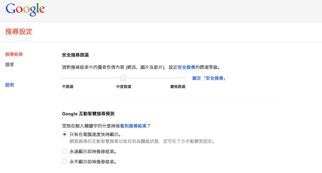Click the 不篩選 label under the slider

[x=67, y=87]
